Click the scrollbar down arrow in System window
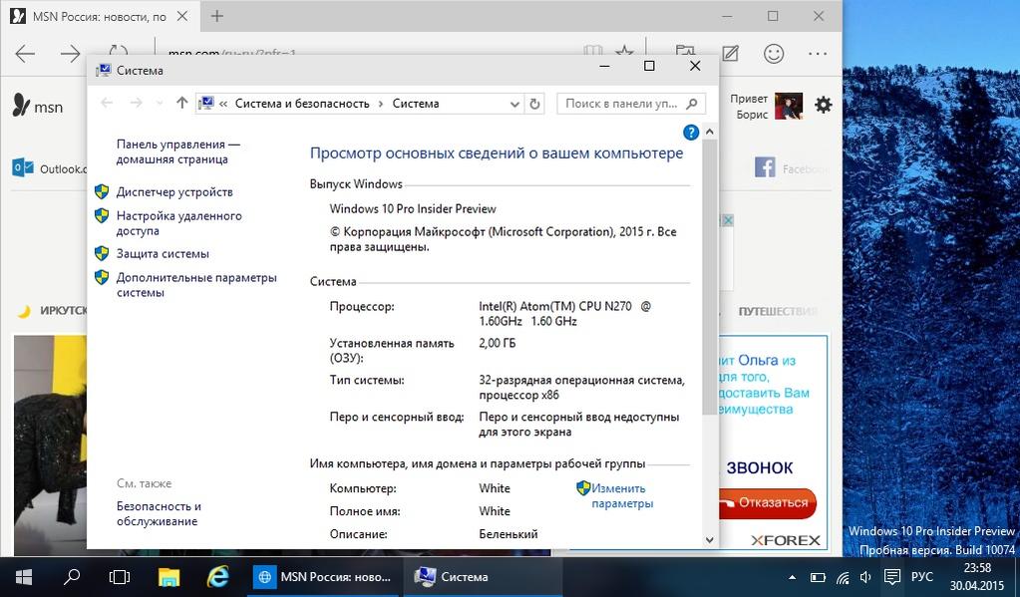Image resolution: width=1020 pixels, height=597 pixels. 710,540
